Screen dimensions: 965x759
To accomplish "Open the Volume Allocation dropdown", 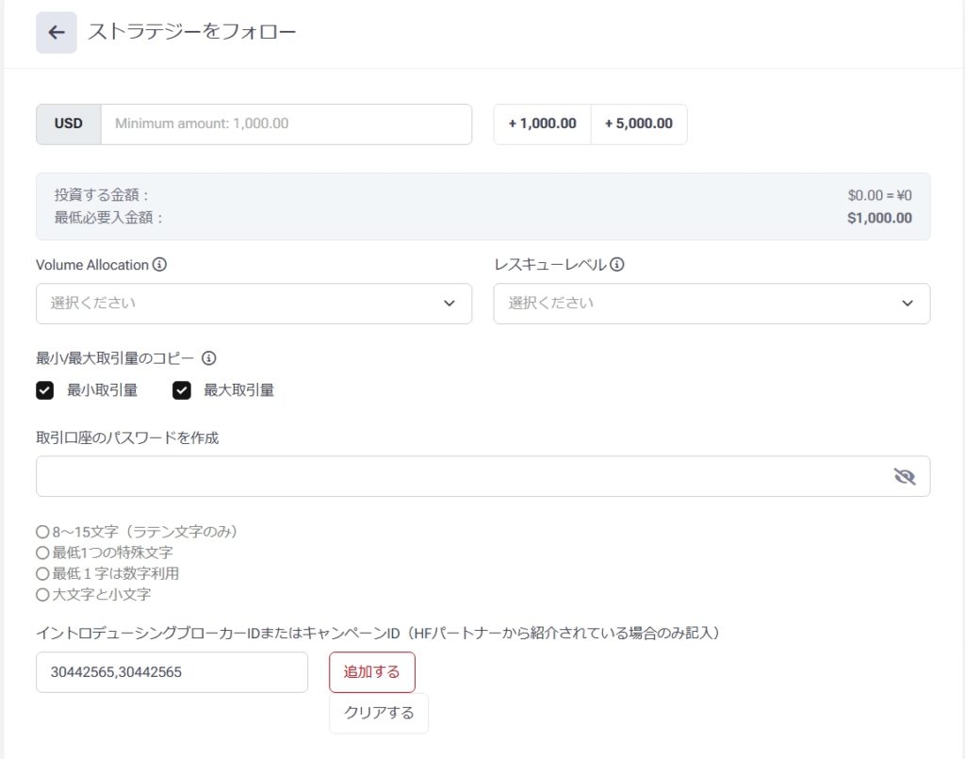I will coord(254,304).
